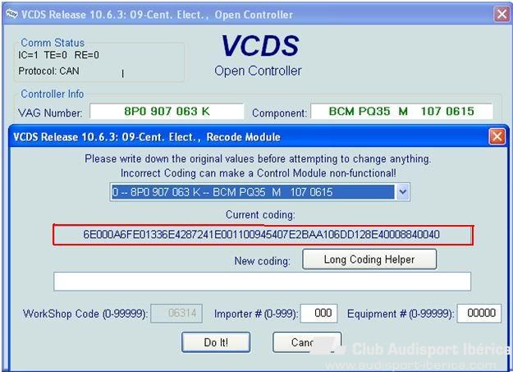Click the greyed WorkShop Code field 06314

(176, 314)
